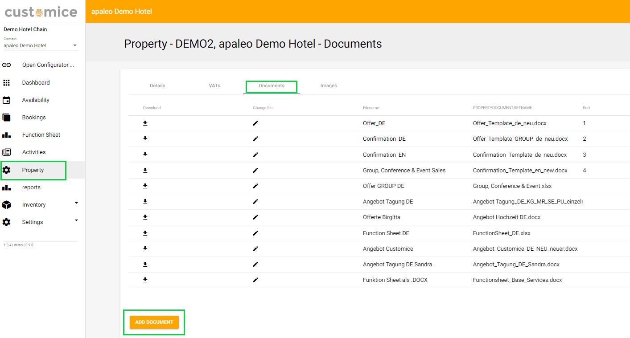Open the Context hotel dropdown
This screenshot has height=338, width=630.
click(x=41, y=45)
